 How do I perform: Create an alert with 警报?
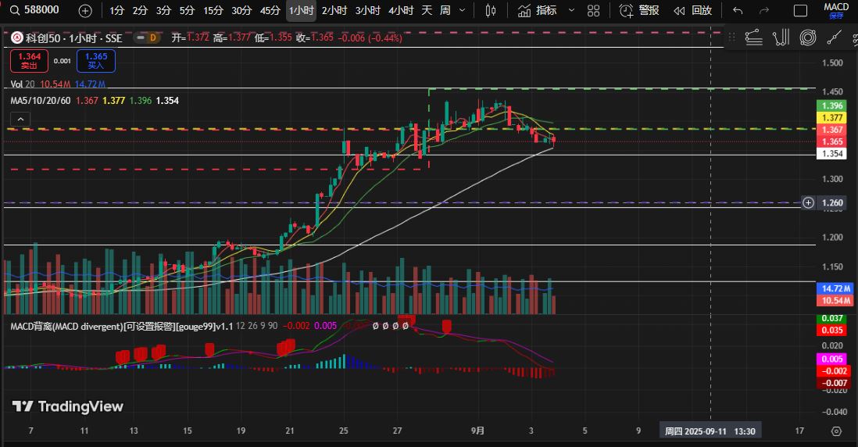[640, 10]
